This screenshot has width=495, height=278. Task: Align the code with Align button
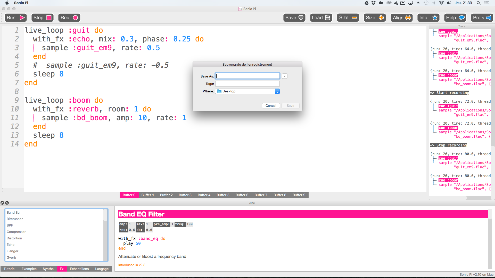click(401, 18)
